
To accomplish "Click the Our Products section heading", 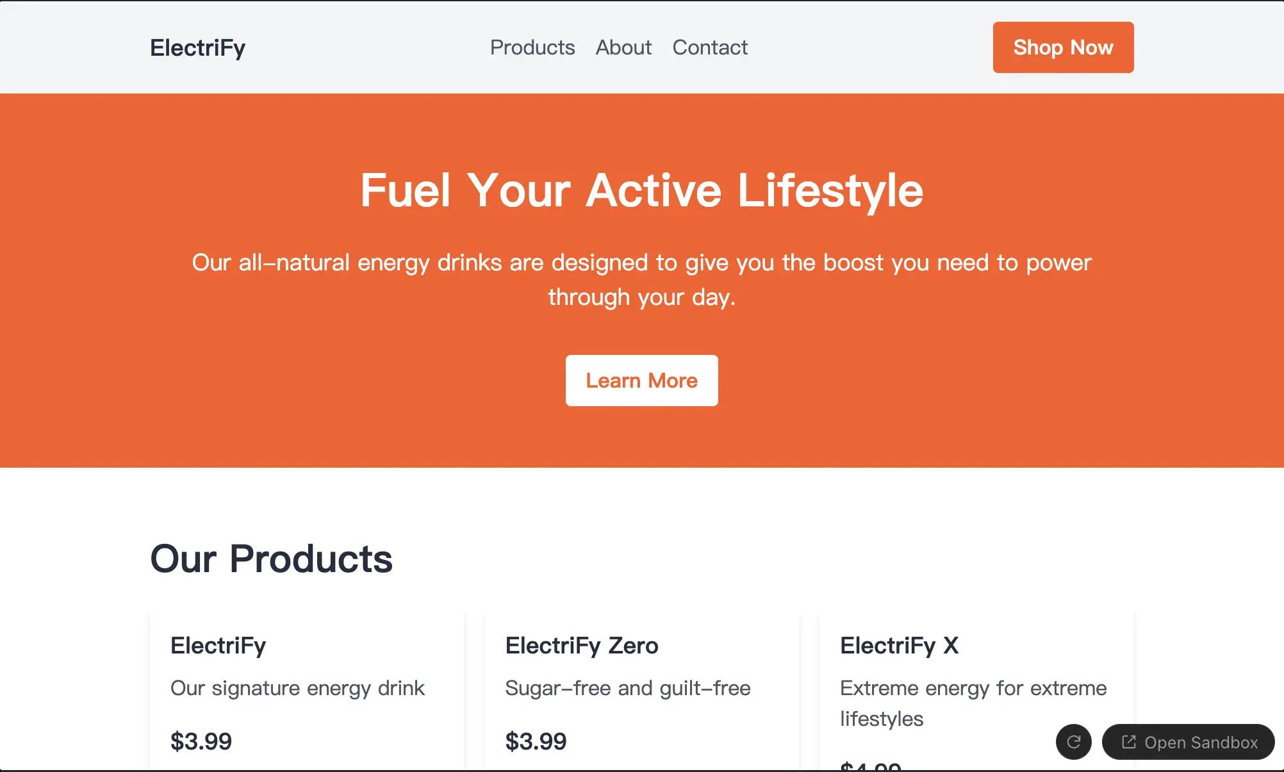I will click(272, 558).
